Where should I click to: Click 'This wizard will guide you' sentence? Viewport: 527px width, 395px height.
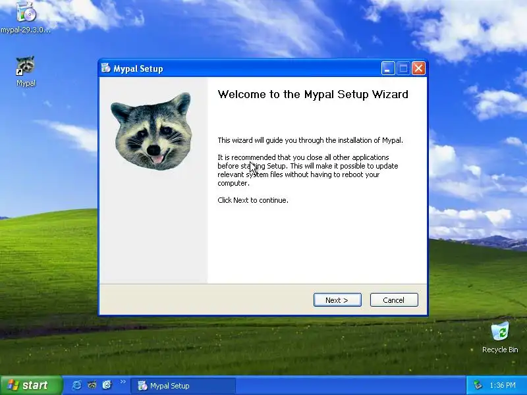(310, 140)
